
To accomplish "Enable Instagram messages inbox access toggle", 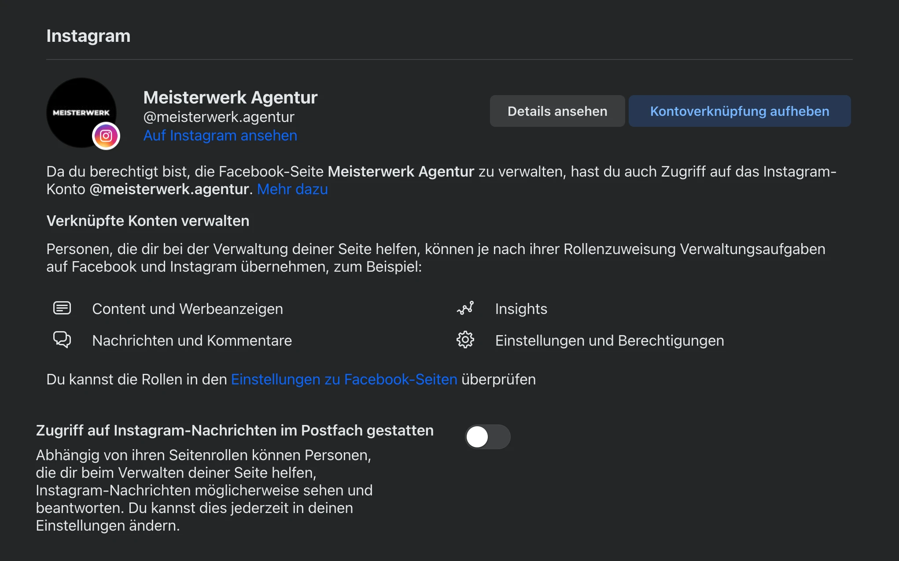I will pyautogui.click(x=488, y=437).
